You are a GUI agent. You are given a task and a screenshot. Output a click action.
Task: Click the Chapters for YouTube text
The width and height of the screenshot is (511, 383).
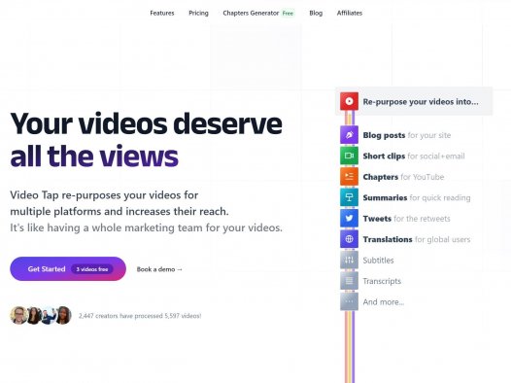(403, 177)
